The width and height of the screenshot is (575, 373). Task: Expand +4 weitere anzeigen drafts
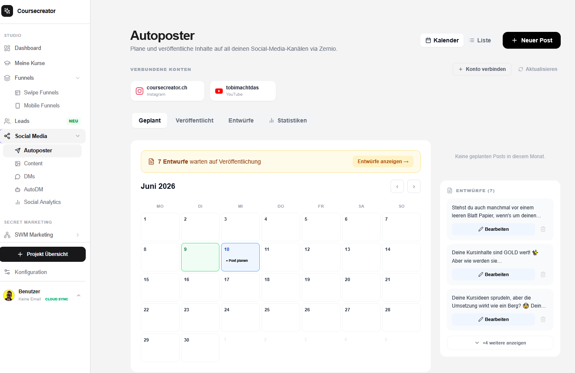500,343
